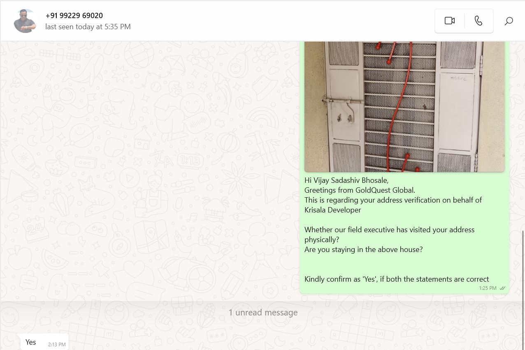525x350 pixels.
Task: Open the contact's profile picture
Action: pos(26,21)
